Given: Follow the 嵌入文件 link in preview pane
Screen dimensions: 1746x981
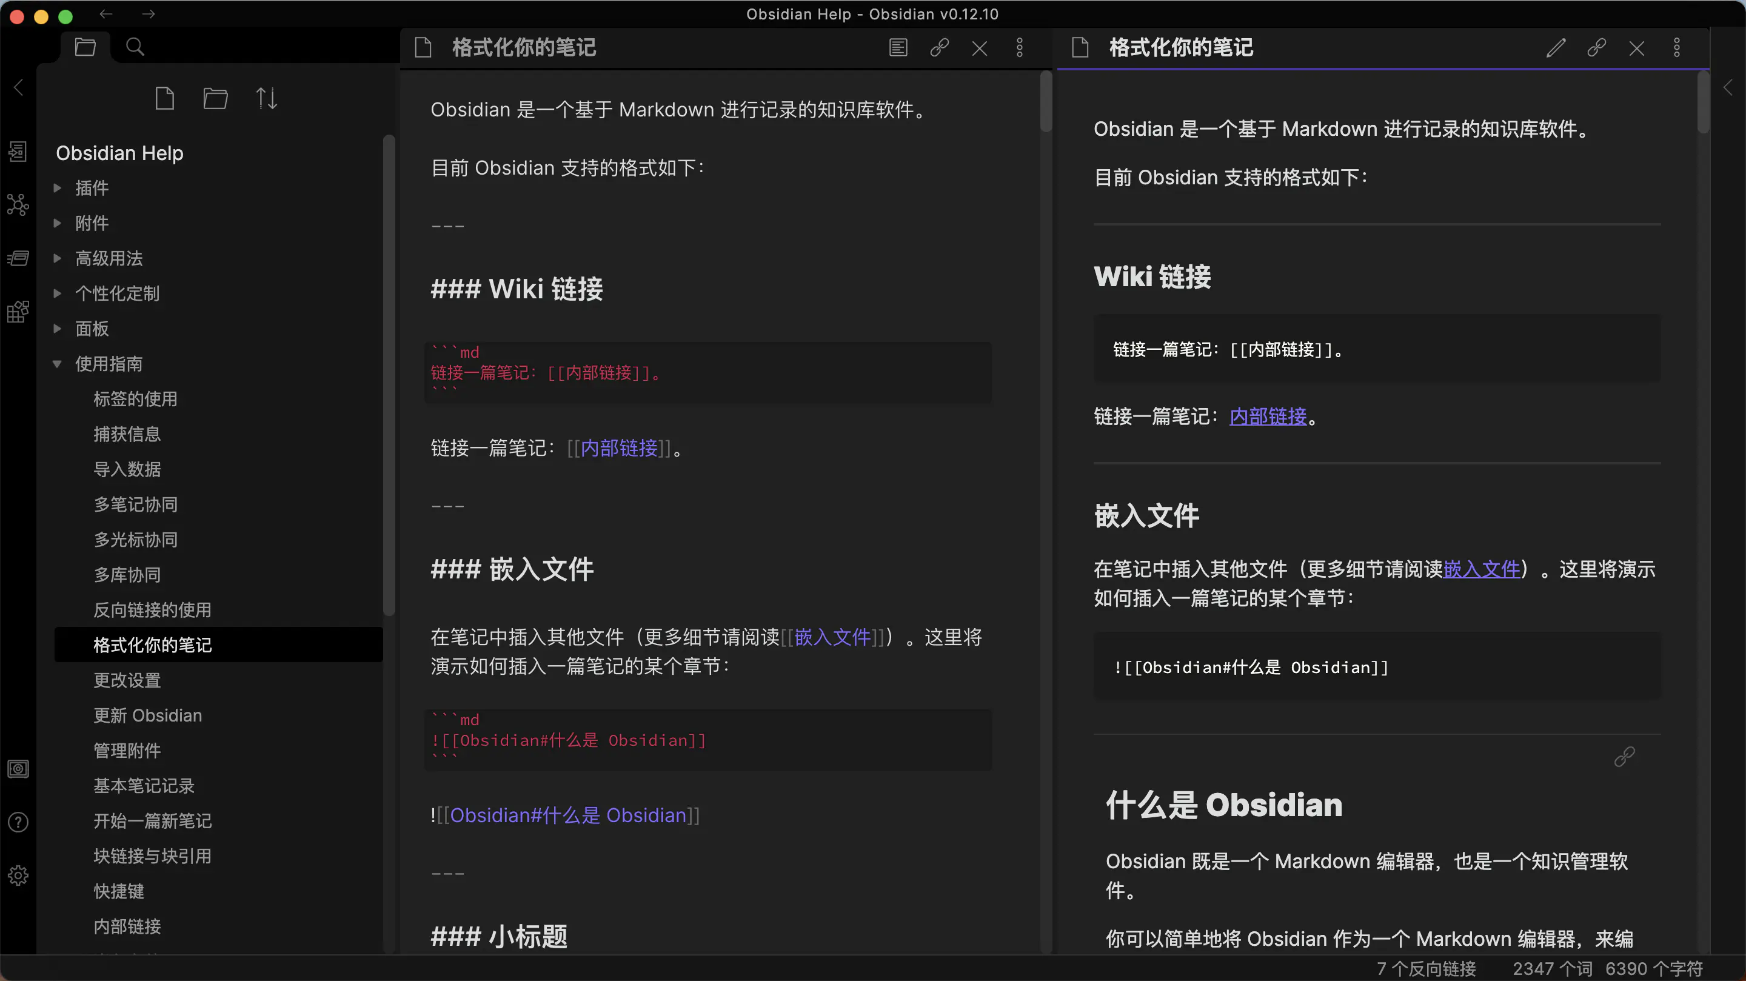Looking at the screenshot, I should point(1482,569).
